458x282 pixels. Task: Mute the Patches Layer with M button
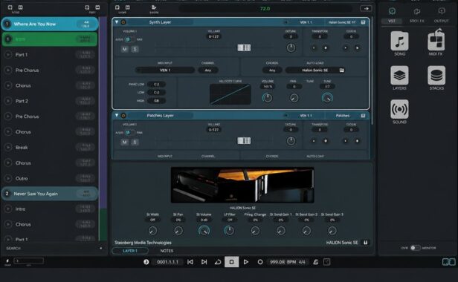(125, 142)
